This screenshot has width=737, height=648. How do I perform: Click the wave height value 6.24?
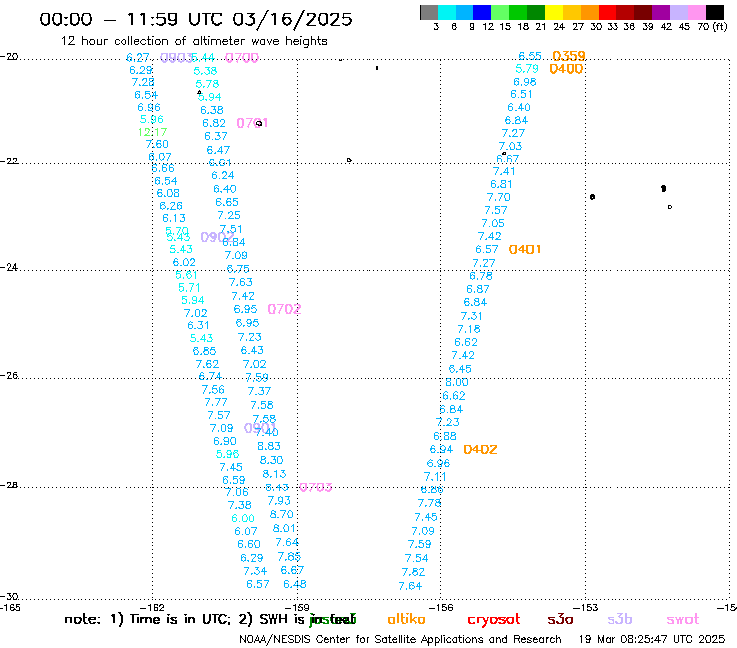click(223, 175)
